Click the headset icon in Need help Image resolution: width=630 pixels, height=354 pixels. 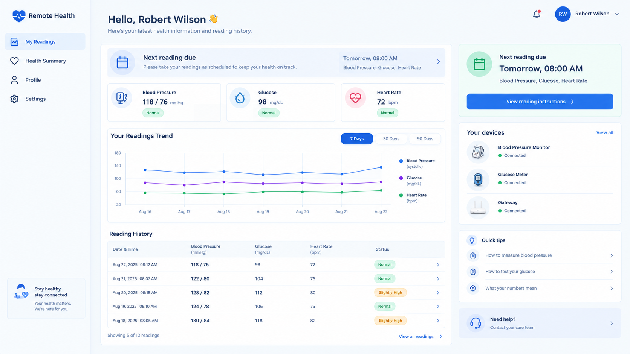click(x=476, y=323)
